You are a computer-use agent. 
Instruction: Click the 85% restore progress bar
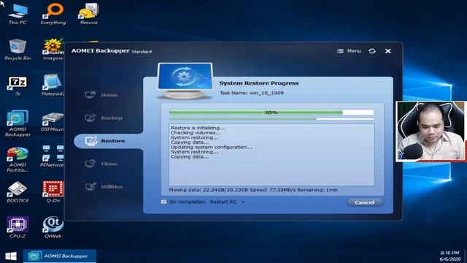[271, 113]
